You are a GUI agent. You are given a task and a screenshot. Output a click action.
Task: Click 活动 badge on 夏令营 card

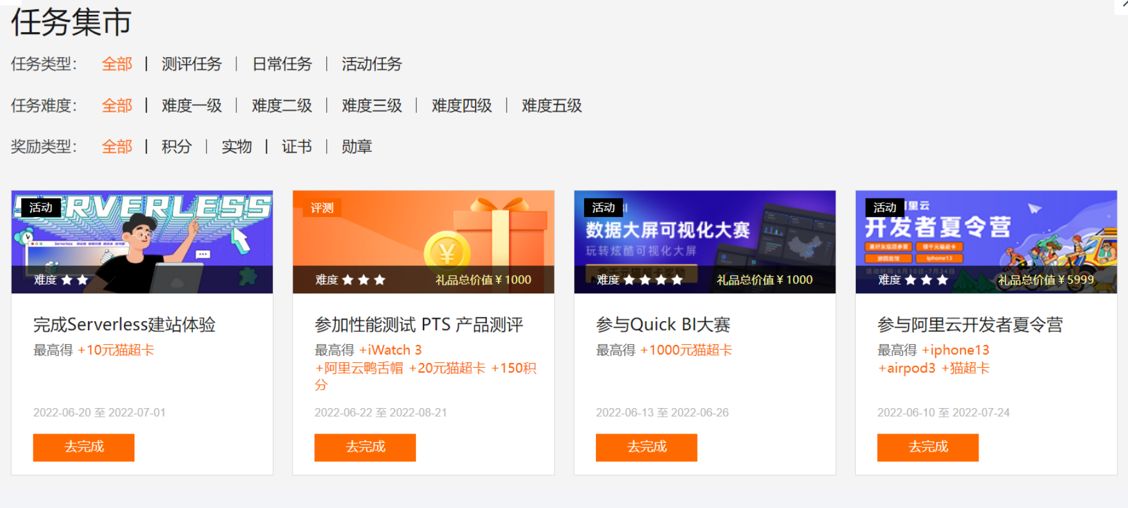[885, 207]
